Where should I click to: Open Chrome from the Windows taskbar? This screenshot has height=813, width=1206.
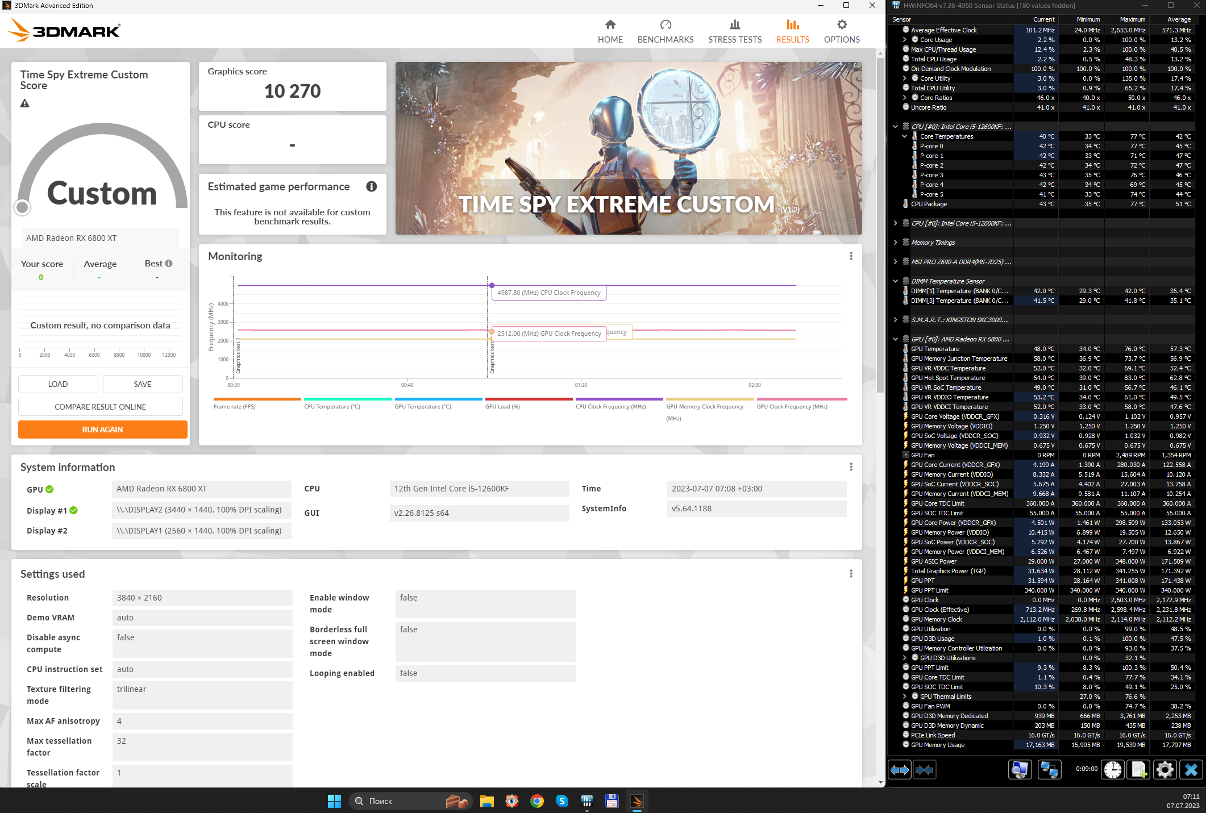537,801
